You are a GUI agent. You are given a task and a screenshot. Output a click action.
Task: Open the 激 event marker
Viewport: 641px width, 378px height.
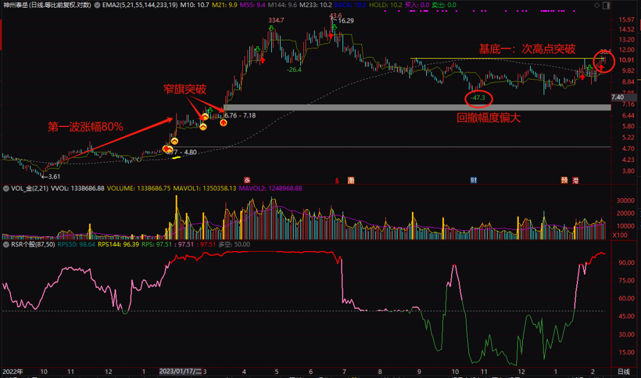click(351, 180)
